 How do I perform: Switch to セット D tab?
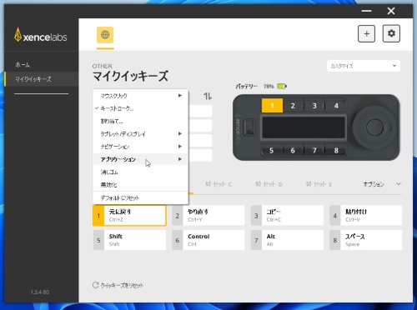tap(269, 184)
